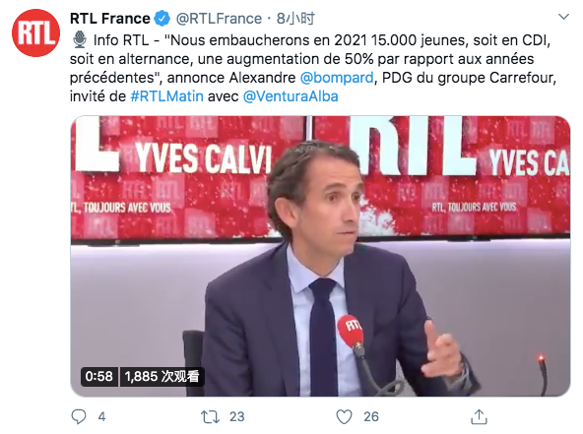Open the #RTLMatin hashtag

tap(167, 96)
